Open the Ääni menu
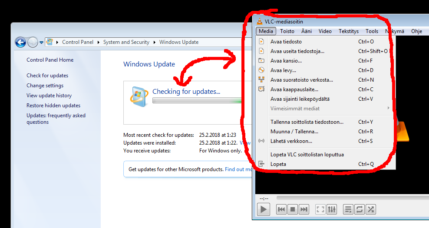429x228 pixels. tap(307, 31)
